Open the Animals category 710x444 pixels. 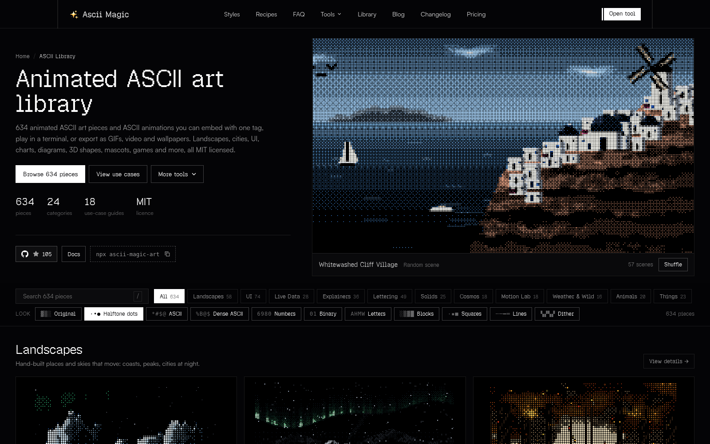pyautogui.click(x=631, y=296)
